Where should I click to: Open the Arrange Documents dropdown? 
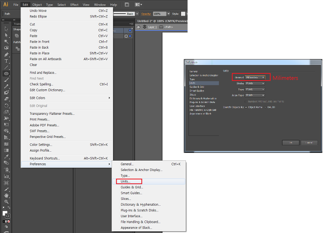tap(138, 5)
